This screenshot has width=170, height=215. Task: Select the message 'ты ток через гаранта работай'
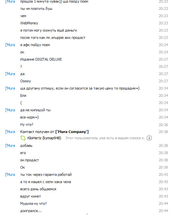tap(46, 175)
